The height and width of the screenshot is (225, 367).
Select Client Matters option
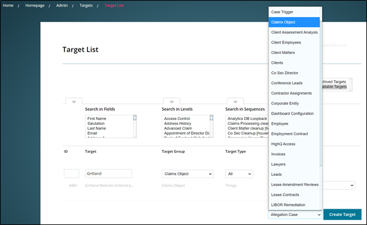pyautogui.click(x=294, y=53)
